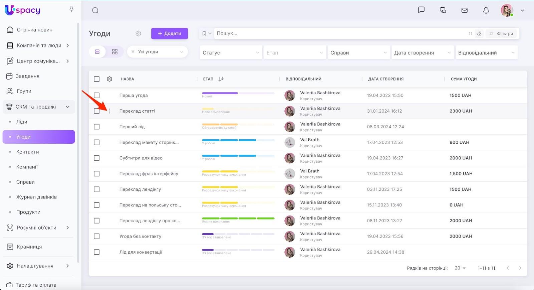Click the Додати button

tap(169, 33)
